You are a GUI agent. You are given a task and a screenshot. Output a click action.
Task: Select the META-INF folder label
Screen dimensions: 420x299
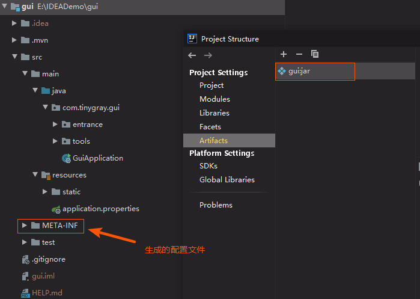click(x=59, y=225)
